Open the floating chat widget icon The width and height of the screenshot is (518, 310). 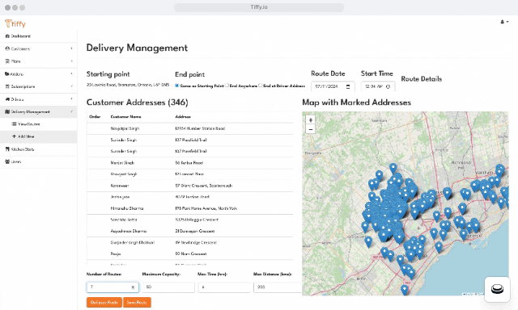(x=497, y=289)
